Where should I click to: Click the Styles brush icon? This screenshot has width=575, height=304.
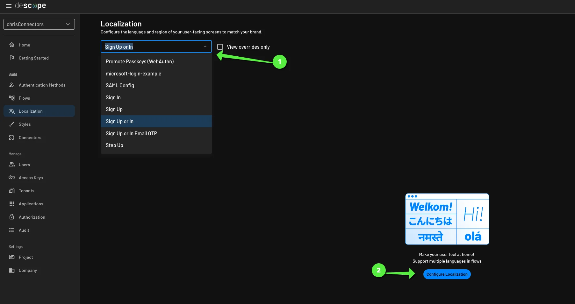(12, 124)
